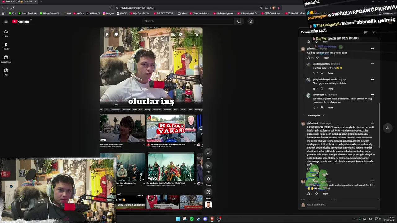This screenshot has width=397, height=223.
Task: Reply to the @dagbasindasogukvarmis comment
Action: 331,89
